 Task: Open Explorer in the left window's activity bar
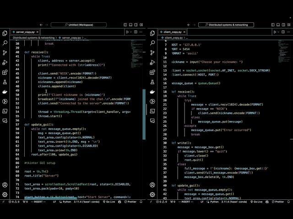tap(5, 33)
